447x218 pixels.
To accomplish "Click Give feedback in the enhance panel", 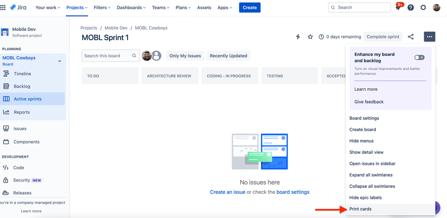I will (369, 102).
